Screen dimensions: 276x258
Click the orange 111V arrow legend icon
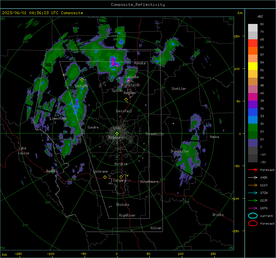(253, 185)
